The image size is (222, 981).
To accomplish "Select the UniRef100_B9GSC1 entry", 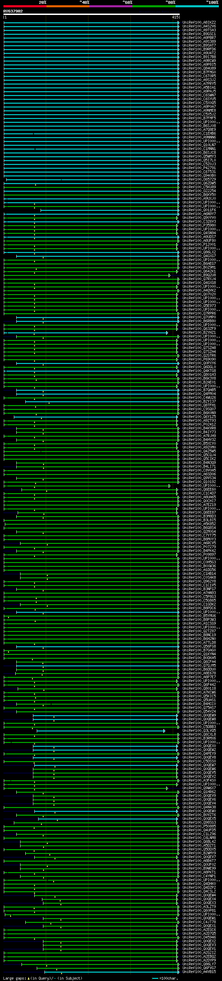I will pos(199,34).
